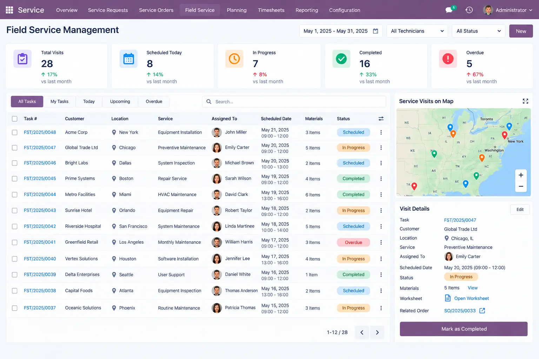This screenshot has height=359, width=539.
Task: Open task link FST/2025/0045
Action: click(x=40, y=178)
